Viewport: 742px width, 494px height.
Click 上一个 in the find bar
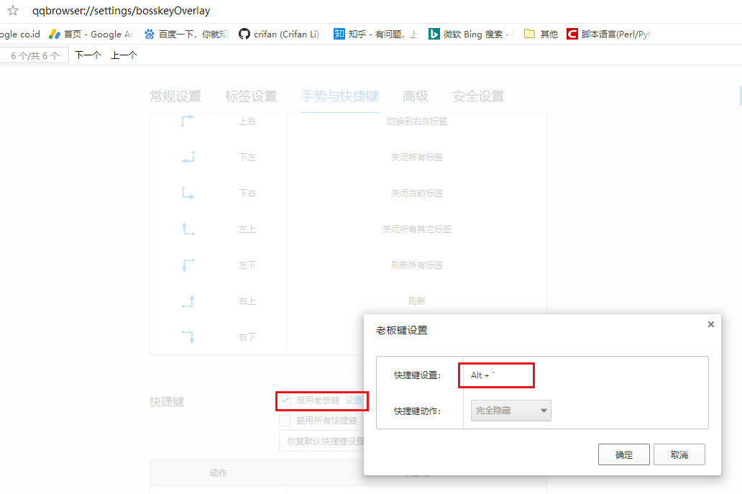(x=124, y=55)
